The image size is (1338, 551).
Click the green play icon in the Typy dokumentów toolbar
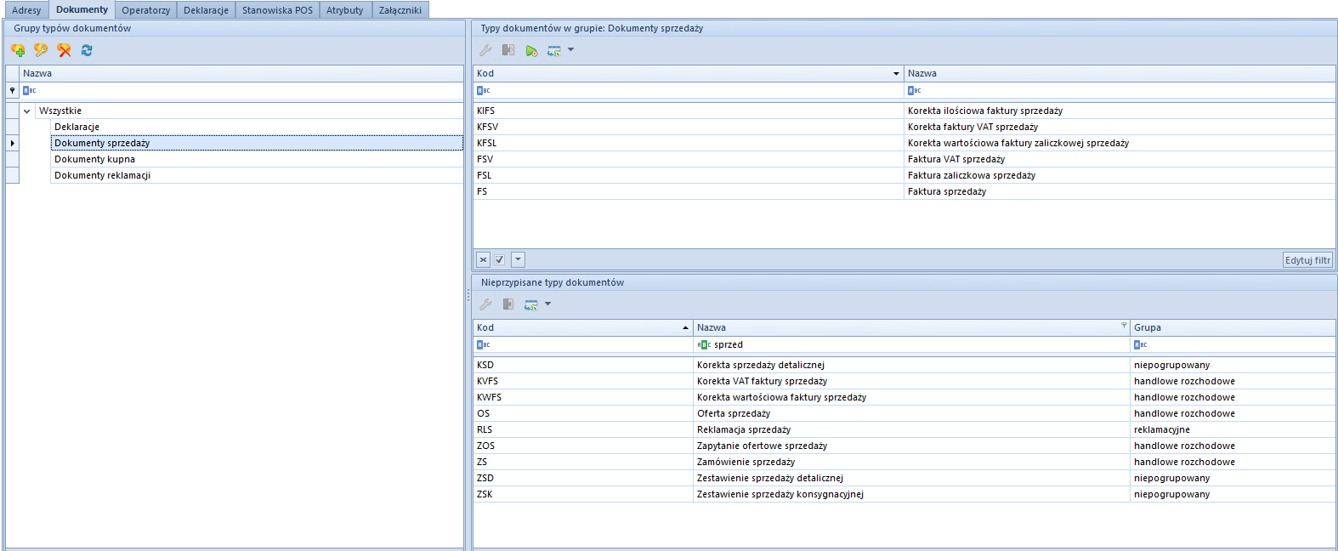(531, 50)
